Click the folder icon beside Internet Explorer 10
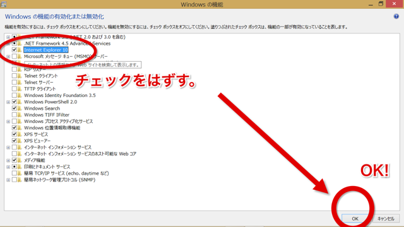Viewport: 404px width, 227px height. (20, 50)
